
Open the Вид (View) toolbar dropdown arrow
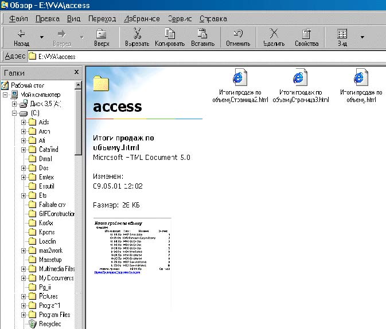pos(362,38)
